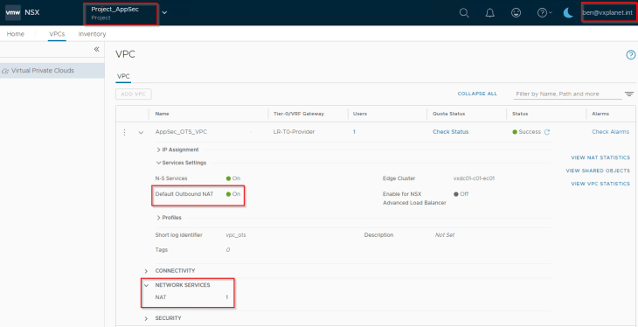Open the search magnifier icon

click(464, 12)
